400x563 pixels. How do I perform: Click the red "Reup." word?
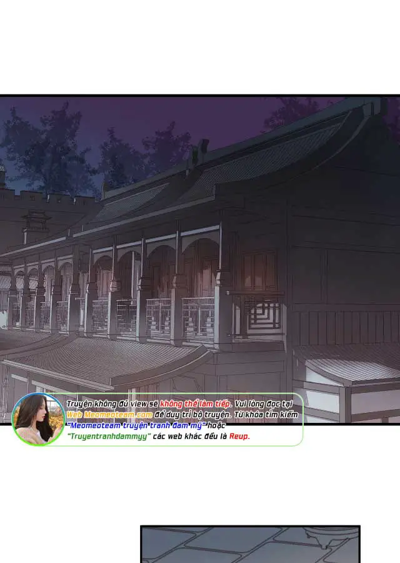point(239,436)
